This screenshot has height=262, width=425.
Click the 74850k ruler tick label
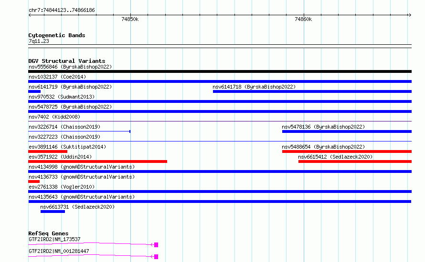[x=130, y=19]
